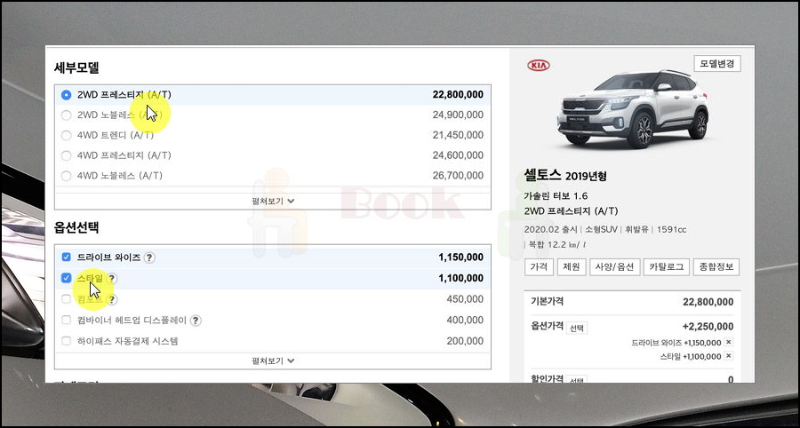800x428 pixels.
Task: Click the 450,000 컴포트 option price
Action: coord(465,299)
